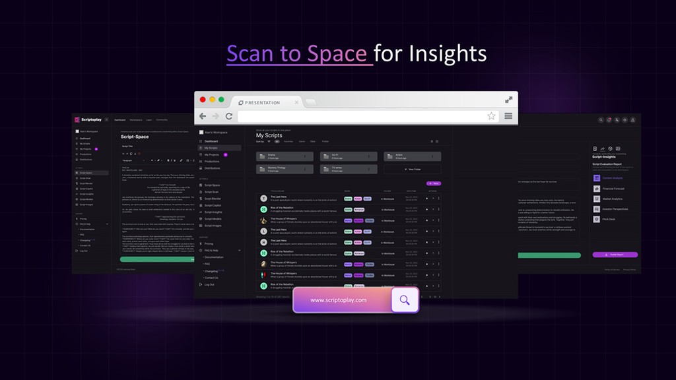The image size is (676, 380).
Task: Open the Drama folder card
Action: point(285,156)
